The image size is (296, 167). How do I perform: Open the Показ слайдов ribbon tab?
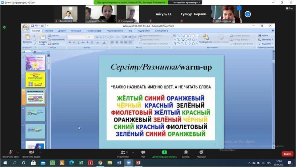coord(94,31)
